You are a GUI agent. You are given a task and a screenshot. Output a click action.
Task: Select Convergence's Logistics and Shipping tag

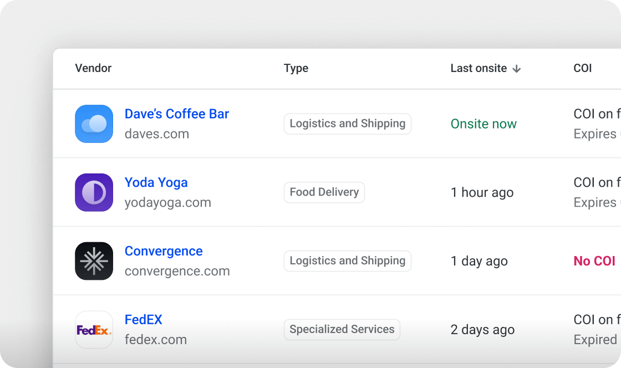click(x=347, y=261)
